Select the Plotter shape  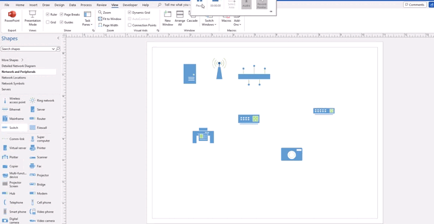click(x=10, y=157)
